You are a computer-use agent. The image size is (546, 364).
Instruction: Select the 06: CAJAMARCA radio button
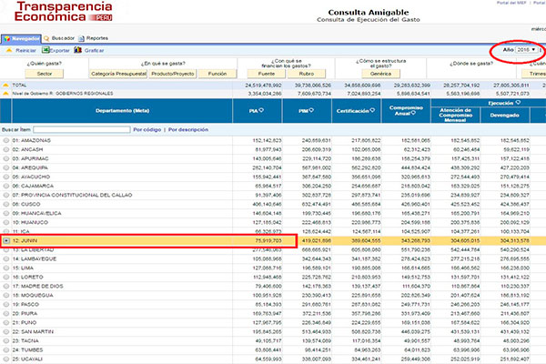6,186
